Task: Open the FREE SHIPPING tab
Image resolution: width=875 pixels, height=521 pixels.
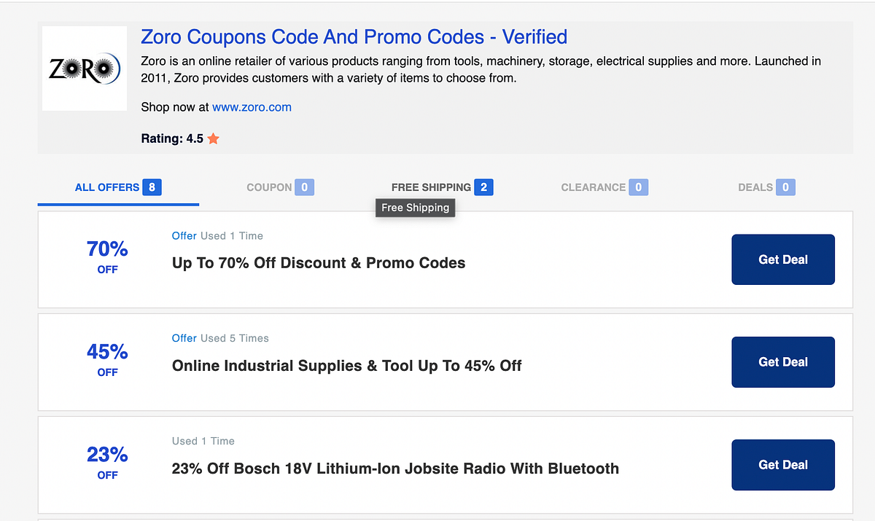Action: click(432, 187)
